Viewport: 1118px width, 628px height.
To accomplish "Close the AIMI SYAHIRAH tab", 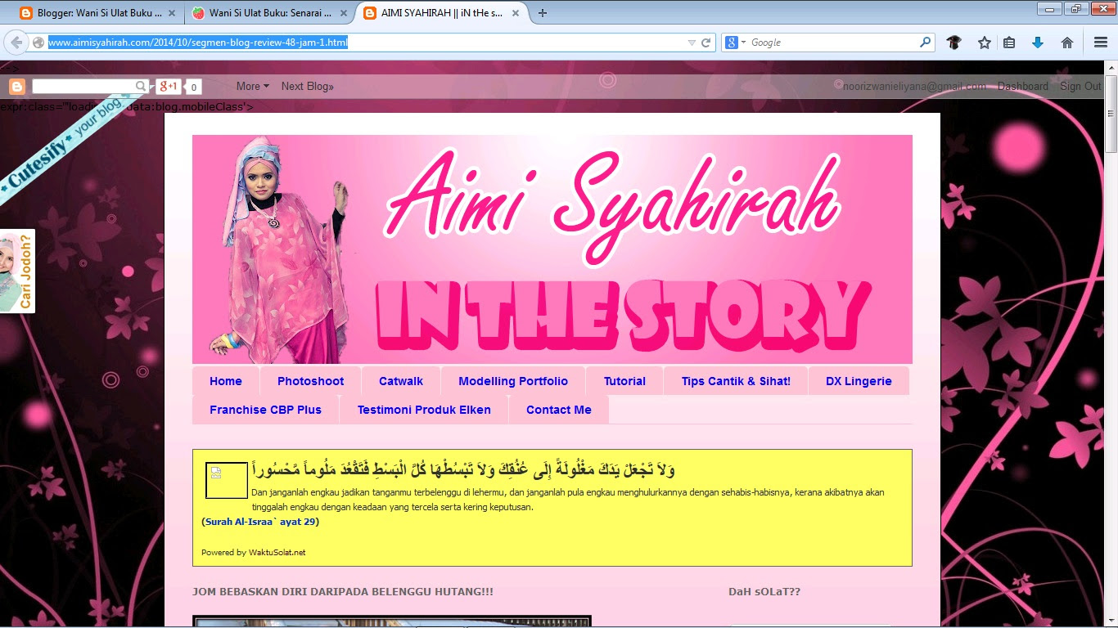I will (x=515, y=13).
